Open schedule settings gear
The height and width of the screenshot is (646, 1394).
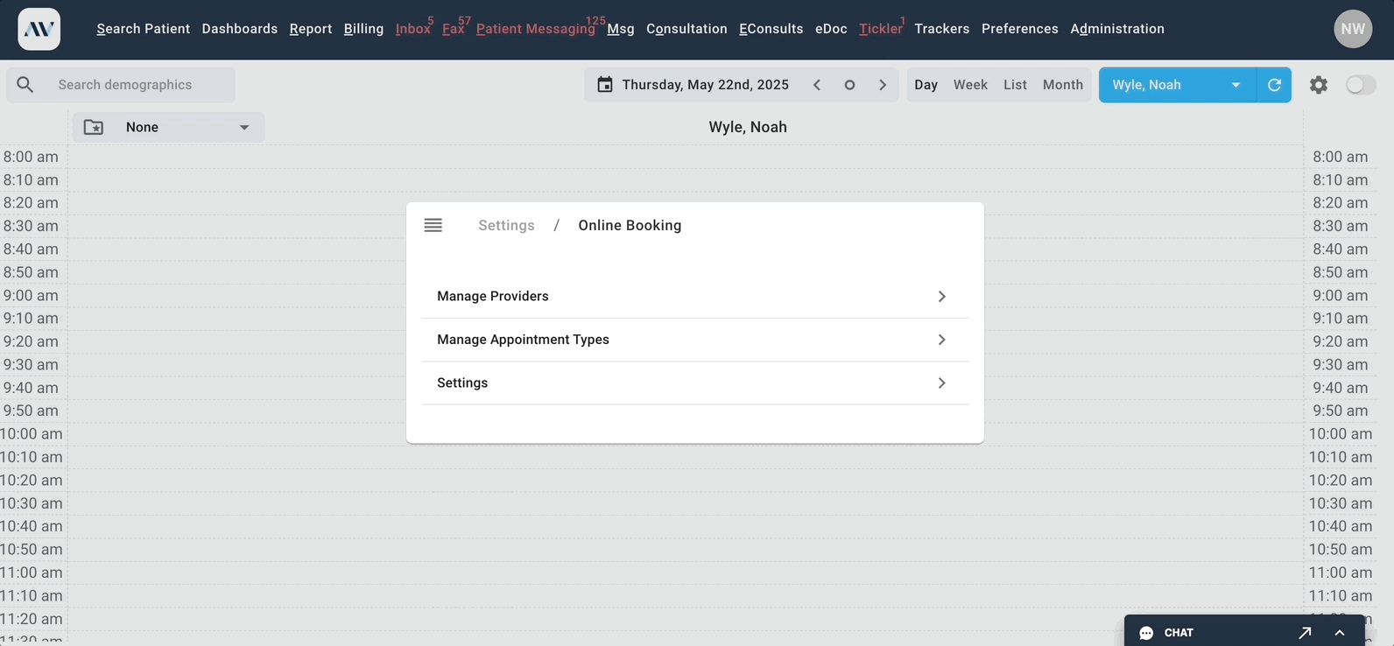(x=1319, y=85)
